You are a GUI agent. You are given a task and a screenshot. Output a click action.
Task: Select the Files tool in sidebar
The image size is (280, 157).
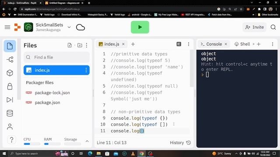coord(10,46)
